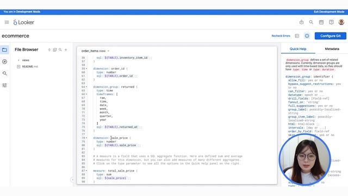This screenshot has height=196, width=348.
Task: Click 'inventory_item_id' on line 56
Action: coord(134,58)
